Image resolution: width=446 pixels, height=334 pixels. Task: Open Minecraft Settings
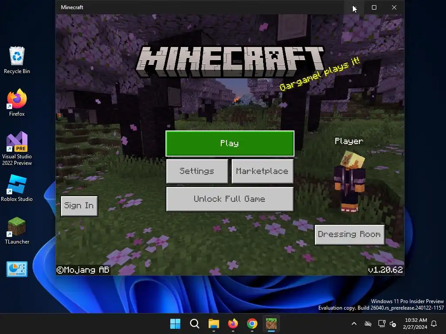pos(197,171)
